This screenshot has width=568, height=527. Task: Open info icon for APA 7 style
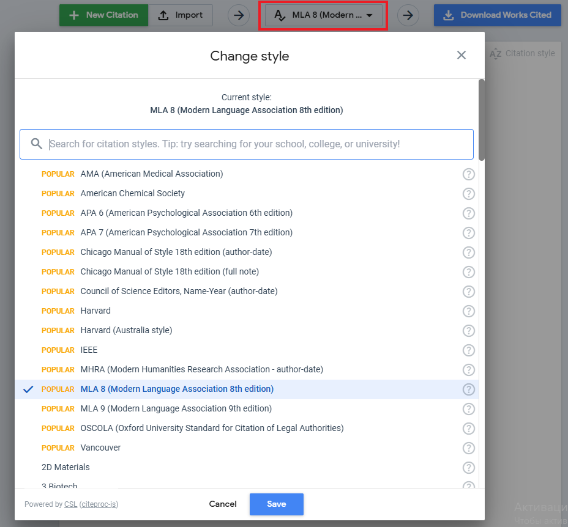(468, 233)
